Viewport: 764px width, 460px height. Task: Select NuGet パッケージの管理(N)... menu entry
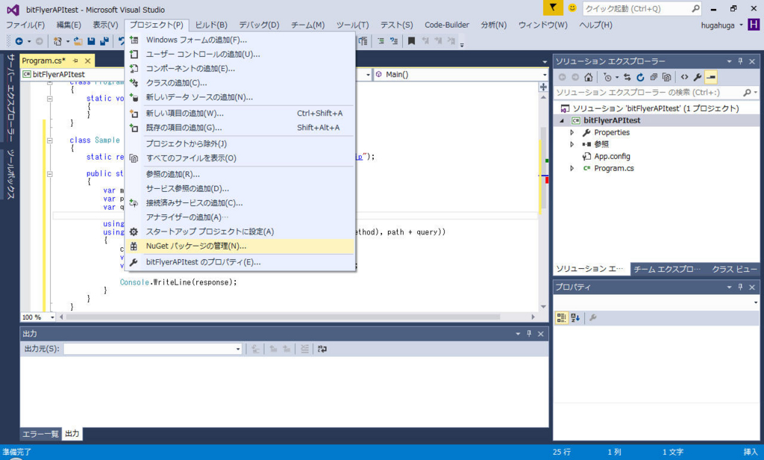[x=239, y=246]
